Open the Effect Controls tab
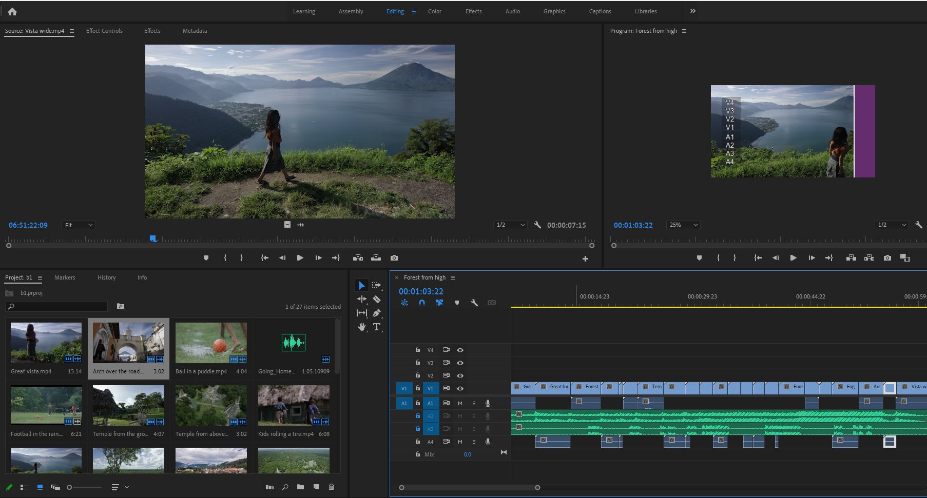The width and height of the screenshot is (927, 498). pyautogui.click(x=104, y=31)
